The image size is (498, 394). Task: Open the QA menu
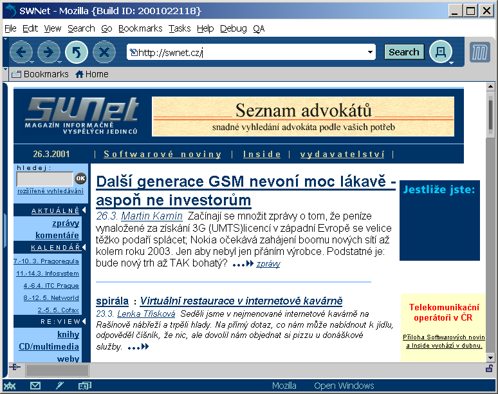259,28
